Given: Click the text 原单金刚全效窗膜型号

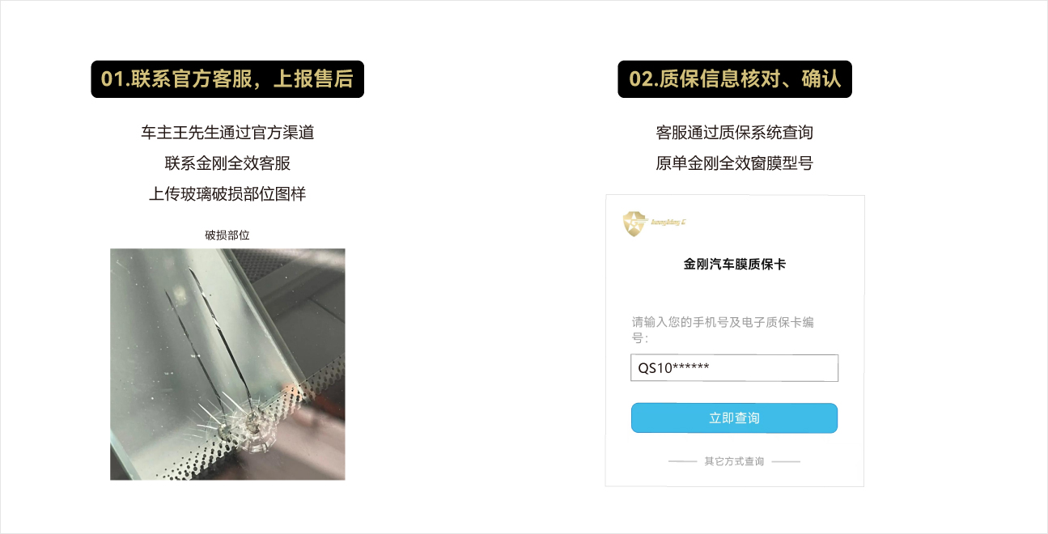Looking at the screenshot, I should pos(734,163).
